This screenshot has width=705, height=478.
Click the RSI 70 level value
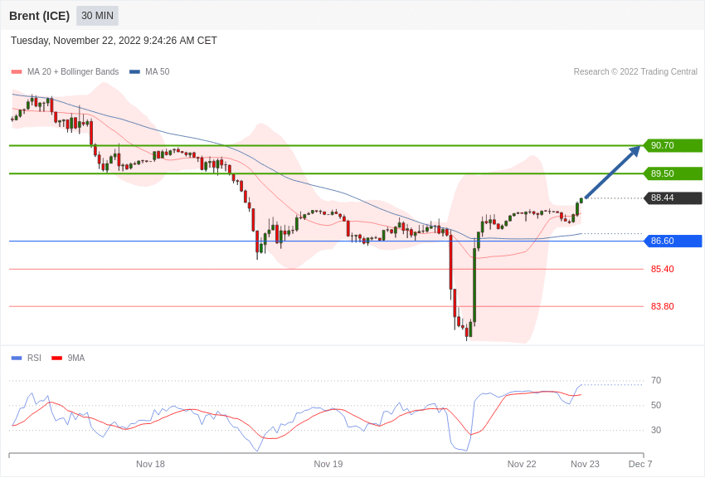[656, 381]
